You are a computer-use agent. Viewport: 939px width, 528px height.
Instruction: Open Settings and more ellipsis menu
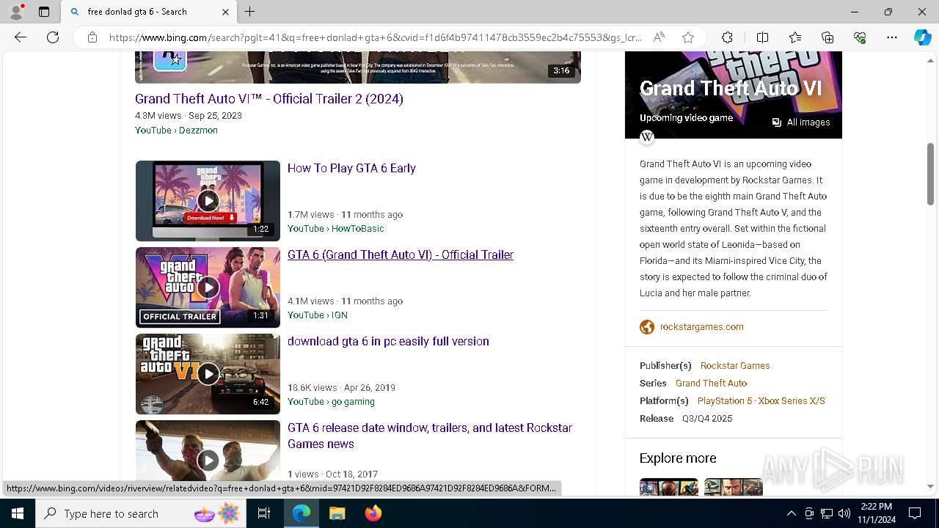tap(892, 37)
